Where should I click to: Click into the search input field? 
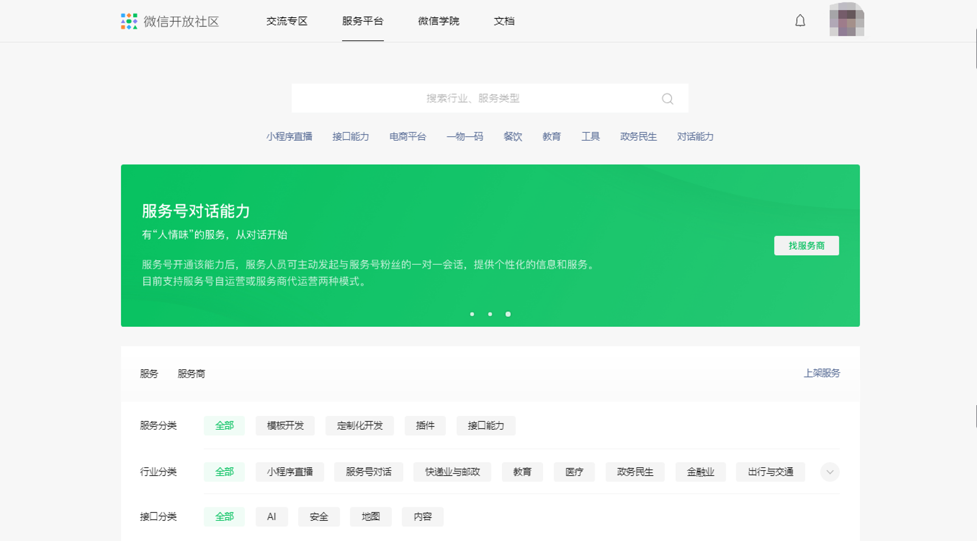click(472, 98)
